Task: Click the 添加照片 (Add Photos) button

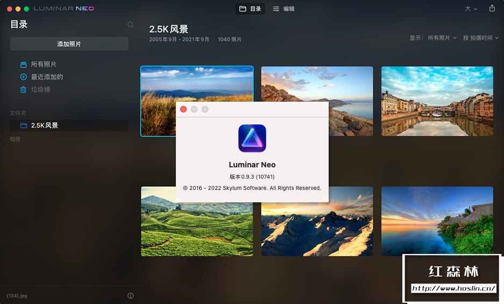Action: point(69,44)
